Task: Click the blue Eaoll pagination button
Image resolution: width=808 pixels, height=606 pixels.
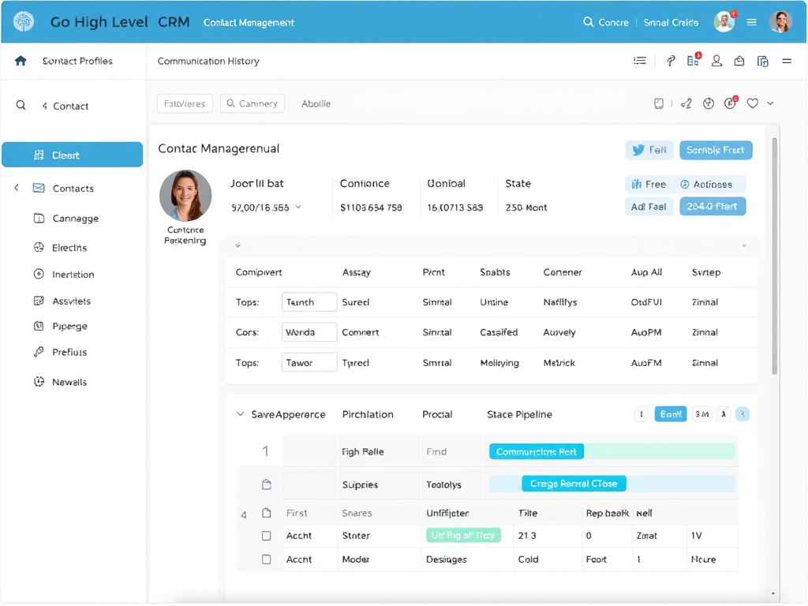Action: point(671,413)
